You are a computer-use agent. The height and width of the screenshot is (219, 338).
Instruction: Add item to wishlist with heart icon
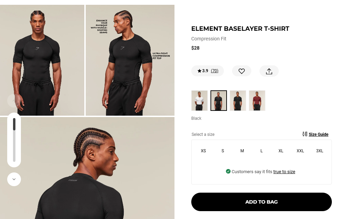point(241,71)
